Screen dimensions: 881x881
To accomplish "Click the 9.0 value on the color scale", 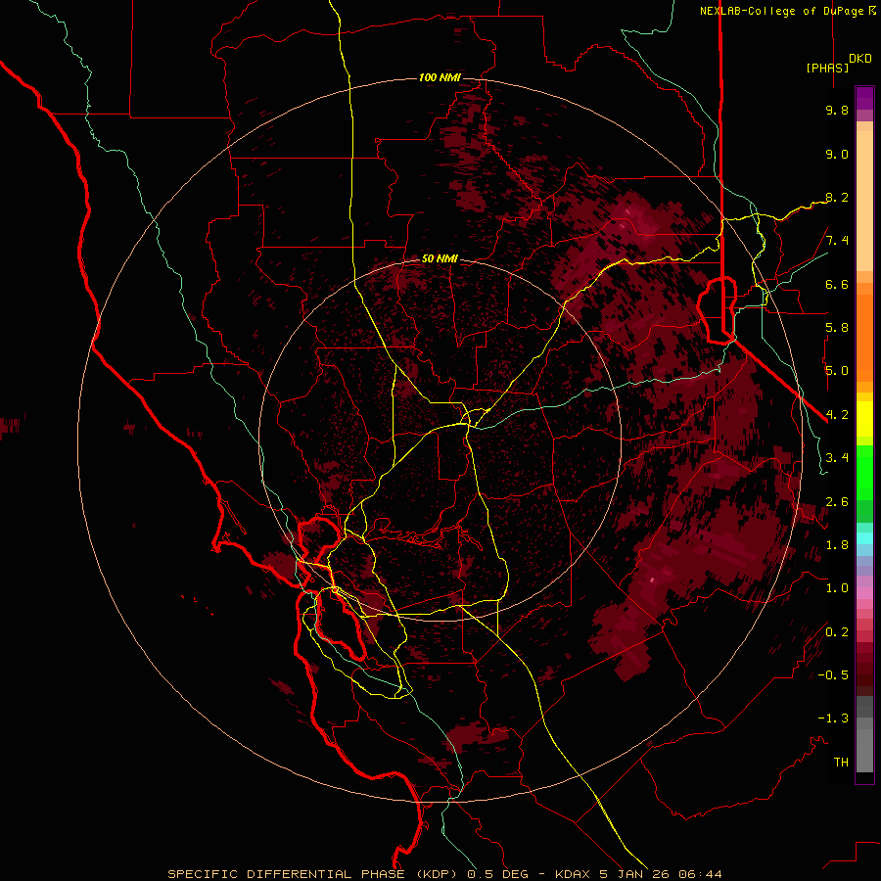I will (837, 154).
